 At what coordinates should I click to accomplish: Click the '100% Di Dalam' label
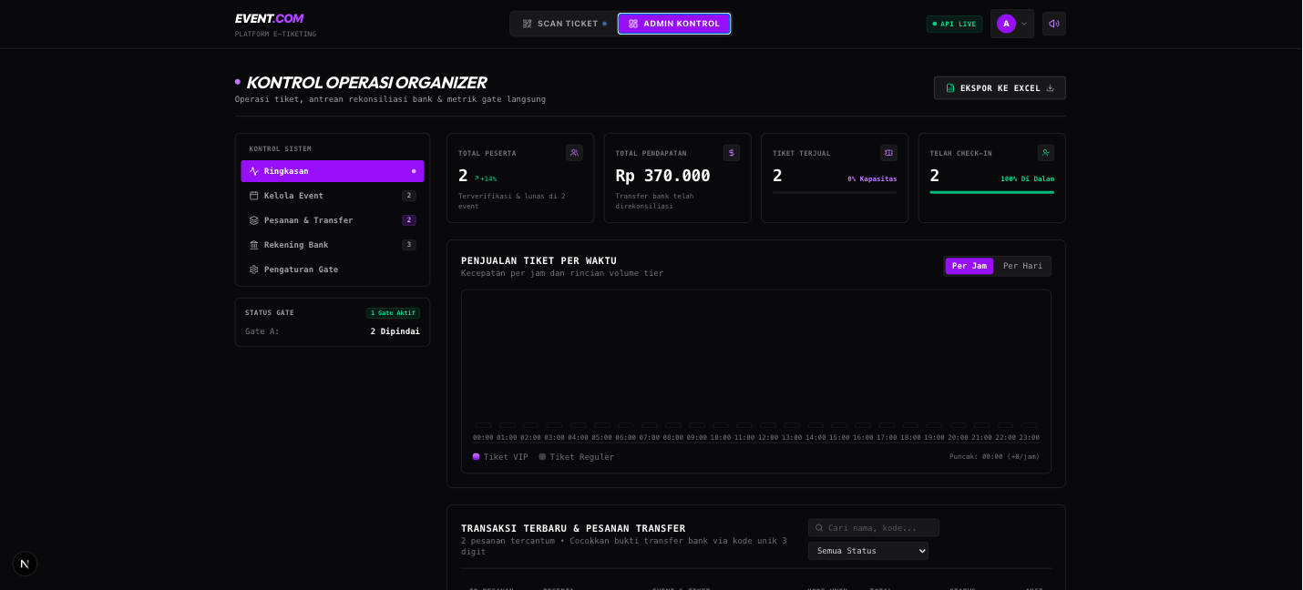point(1027,179)
